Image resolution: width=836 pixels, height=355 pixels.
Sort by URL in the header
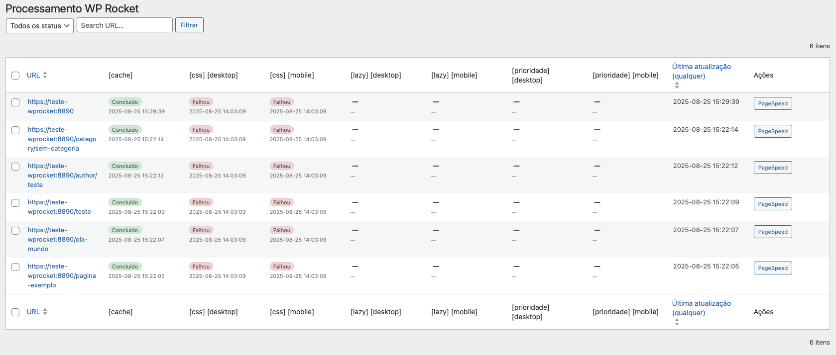[33, 75]
